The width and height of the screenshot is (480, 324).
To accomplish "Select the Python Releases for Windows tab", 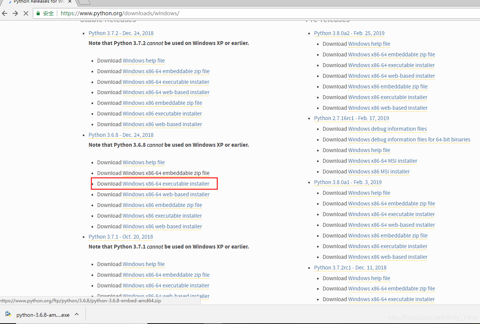I will coord(38,2).
